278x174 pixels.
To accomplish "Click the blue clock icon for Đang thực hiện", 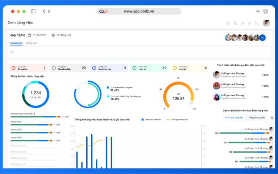I will pyautogui.click(x=94, y=68).
